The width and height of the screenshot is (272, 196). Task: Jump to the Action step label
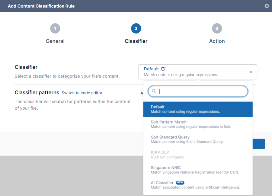217,41
